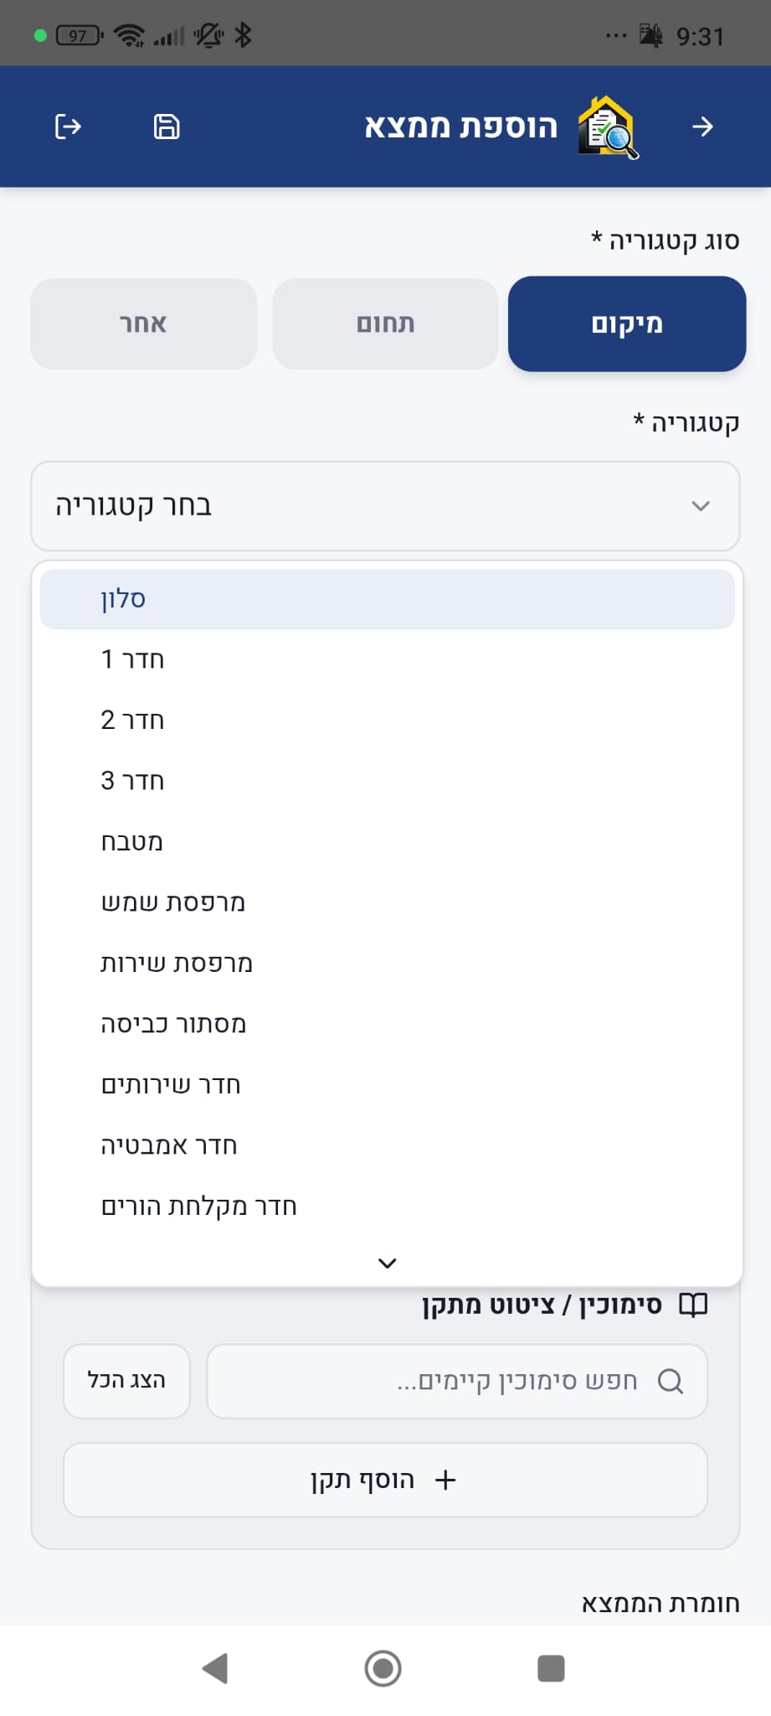Tap the search magnifier icon in references field
The width and height of the screenshot is (771, 1716).
tap(671, 1381)
